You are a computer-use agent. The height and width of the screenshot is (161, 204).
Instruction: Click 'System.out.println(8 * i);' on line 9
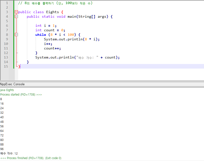[72, 39]
